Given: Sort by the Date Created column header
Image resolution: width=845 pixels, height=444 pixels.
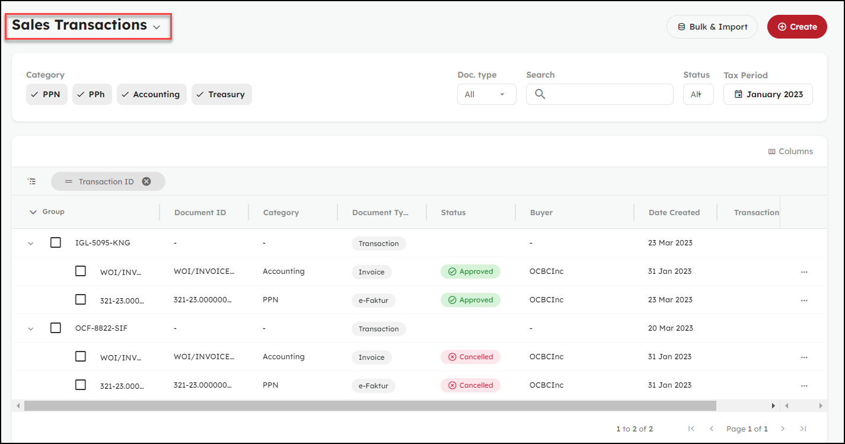Looking at the screenshot, I should pyautogui.click(x=674, y=212).
